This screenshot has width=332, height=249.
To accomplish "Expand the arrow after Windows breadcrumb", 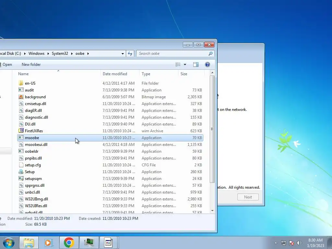I will tap(48, 53).
